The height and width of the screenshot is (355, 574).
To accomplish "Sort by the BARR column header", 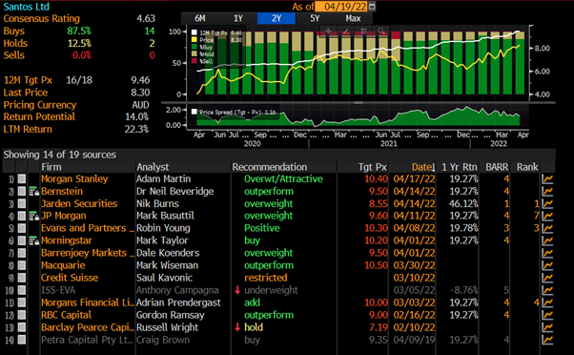I will pos(497,167).
